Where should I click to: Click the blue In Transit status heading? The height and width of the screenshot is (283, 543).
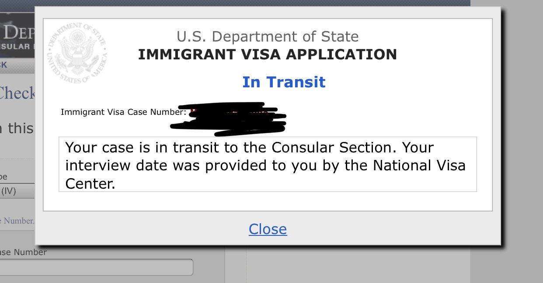click(x=284, y=82)
